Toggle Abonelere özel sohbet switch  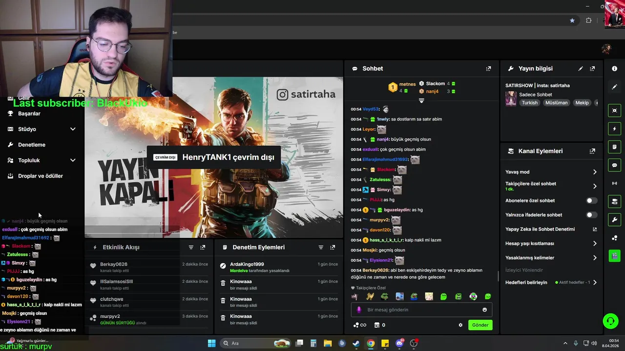point(591,200)
